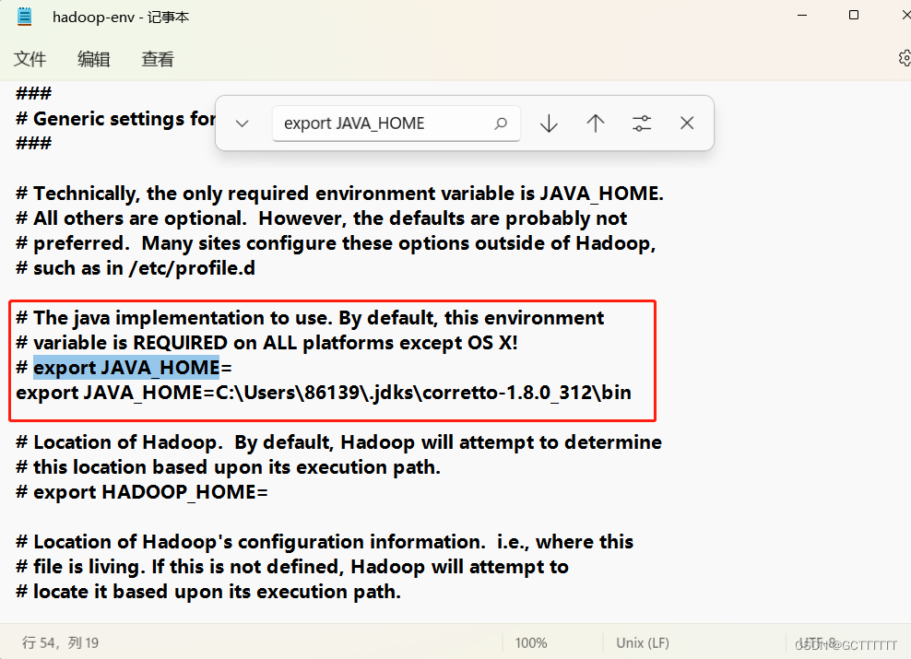Click '# Generic settings for' line

(x=115, y=119)
